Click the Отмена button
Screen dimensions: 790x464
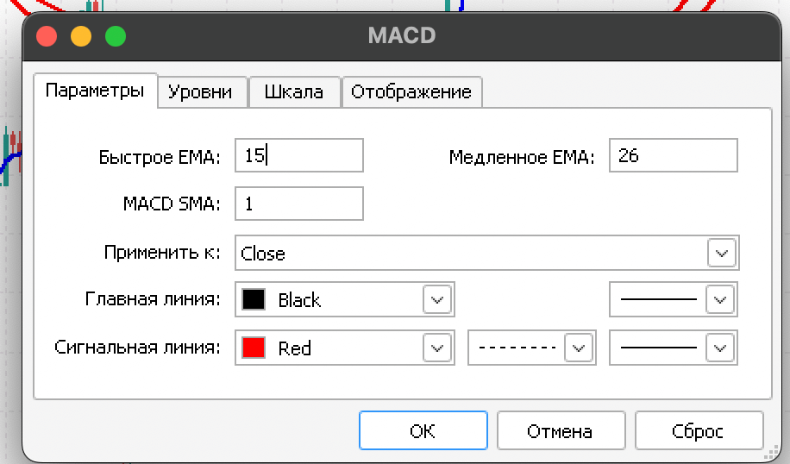561,430
